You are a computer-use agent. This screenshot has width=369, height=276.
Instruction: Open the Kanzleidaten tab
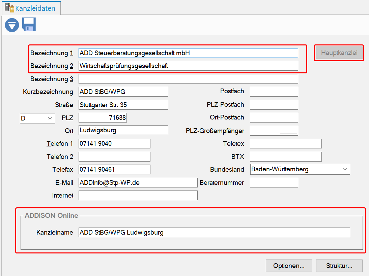click(31, 8)
